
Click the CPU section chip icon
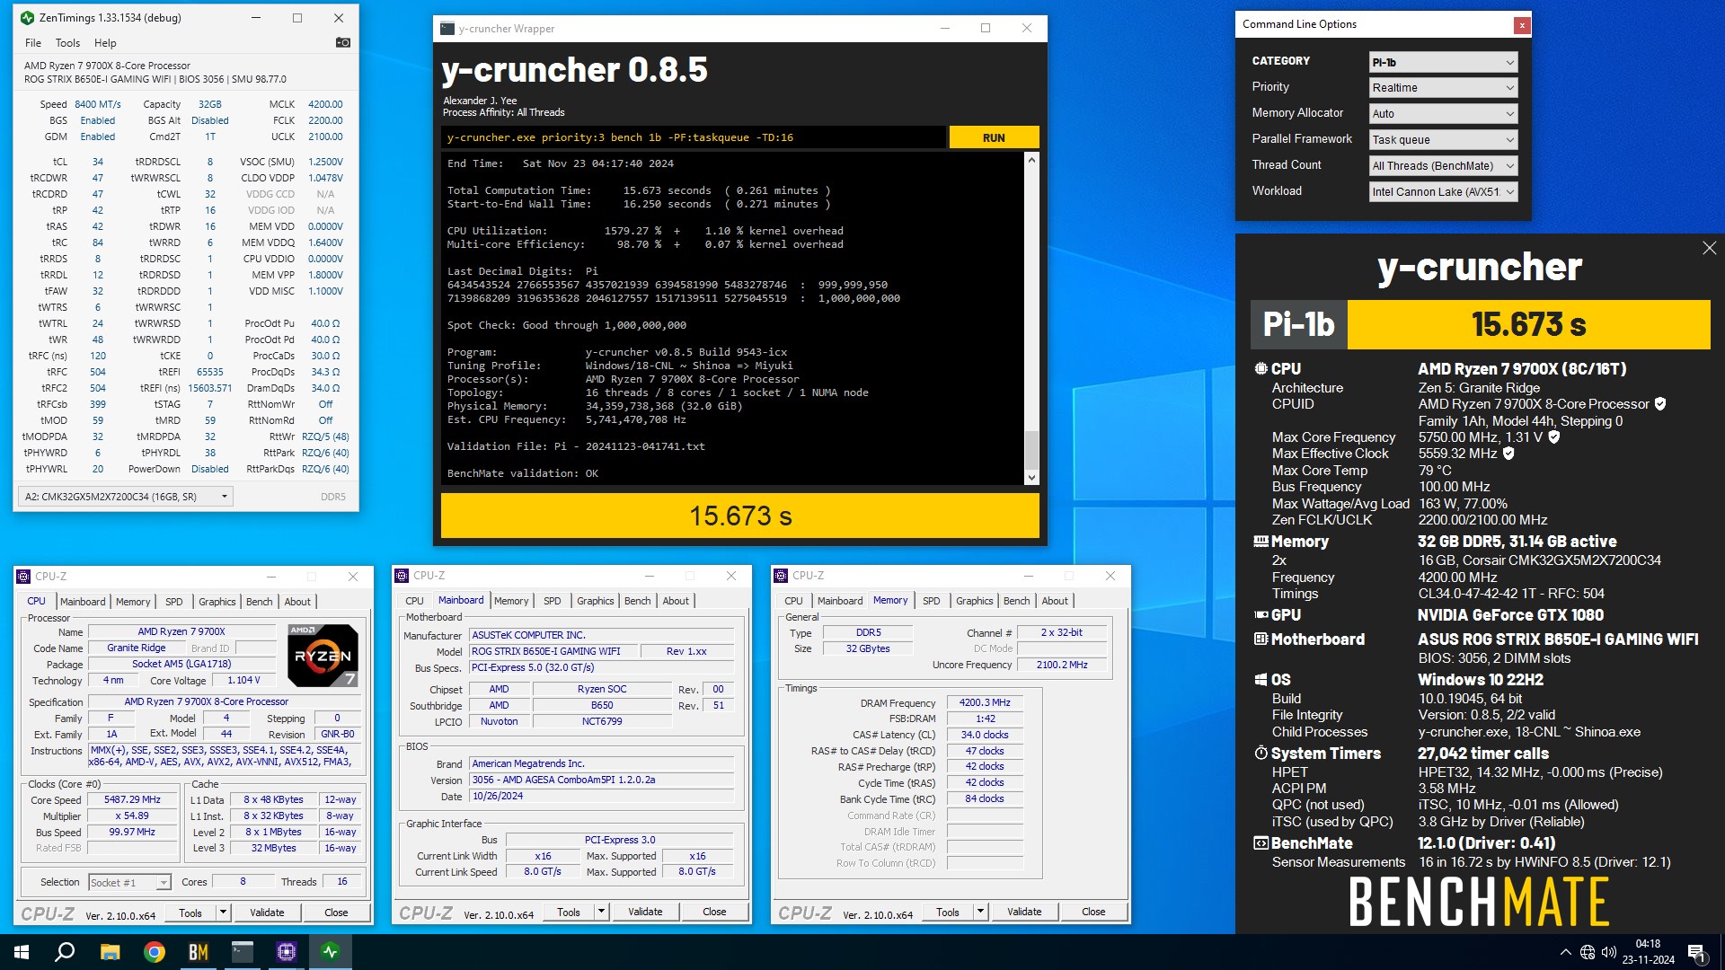point(1261,369)
